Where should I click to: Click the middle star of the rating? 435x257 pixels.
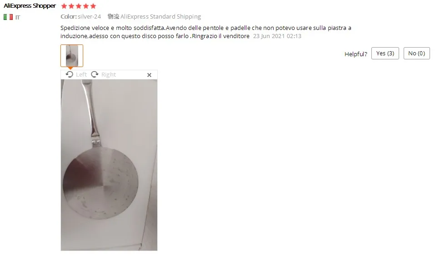(79, 6)
